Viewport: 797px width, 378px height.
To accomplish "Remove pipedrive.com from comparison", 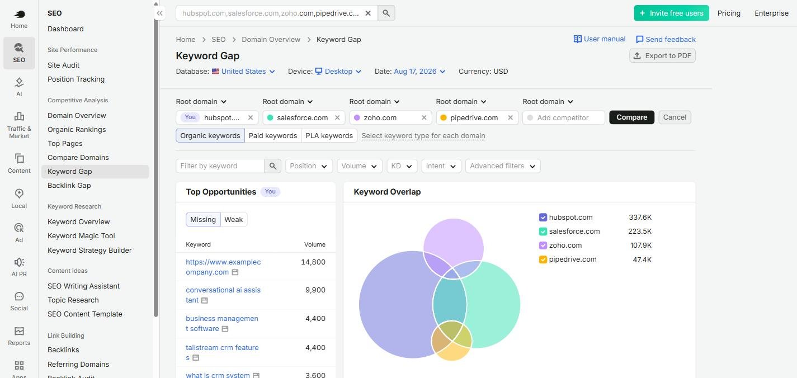I will click(510, 117).
